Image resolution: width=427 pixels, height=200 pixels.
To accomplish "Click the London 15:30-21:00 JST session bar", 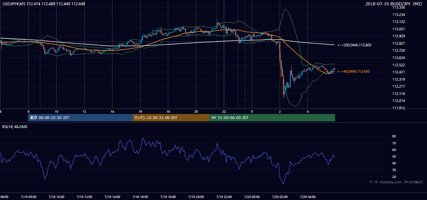I will [x=171, y=118].
